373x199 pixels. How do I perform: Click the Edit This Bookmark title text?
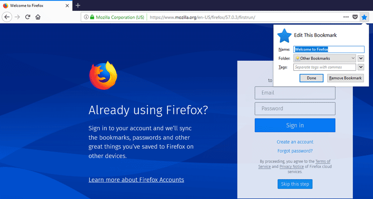coord(315,35)
